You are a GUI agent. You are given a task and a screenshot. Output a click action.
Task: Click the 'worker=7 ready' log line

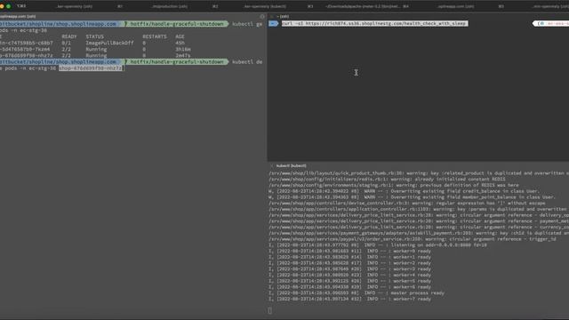pyautogui.click(x=349, y=299)
